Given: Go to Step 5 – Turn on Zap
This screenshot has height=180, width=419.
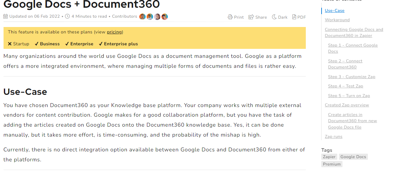Looking at the screenshot, I should click(x=349, y=96).
